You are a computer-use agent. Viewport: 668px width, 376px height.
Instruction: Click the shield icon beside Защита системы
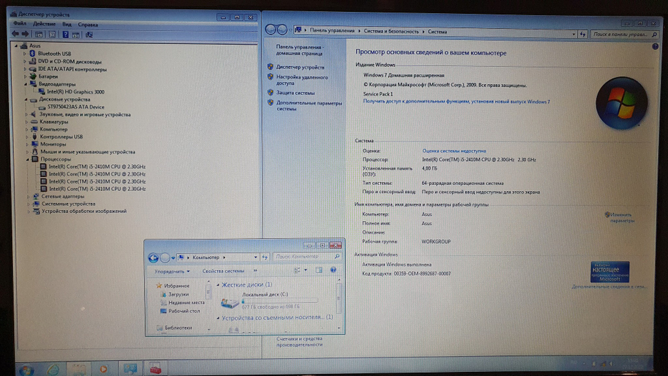270,92
